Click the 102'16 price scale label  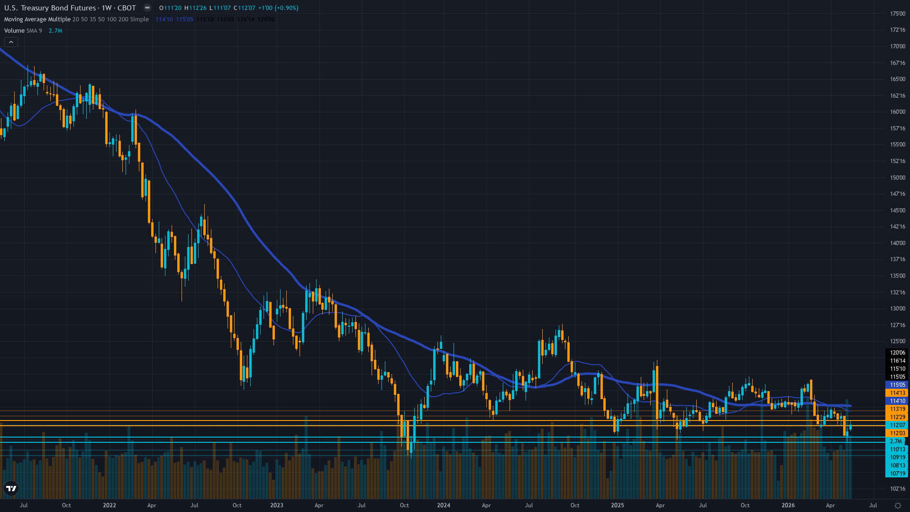pos(898,489)
